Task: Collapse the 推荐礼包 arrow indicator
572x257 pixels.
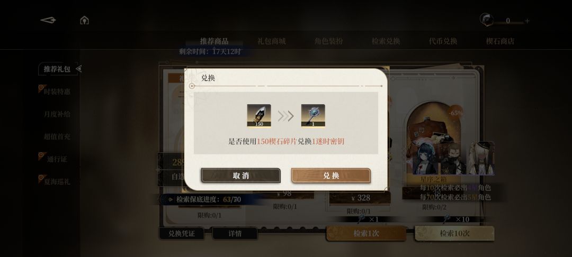Action: click(78, 68)
